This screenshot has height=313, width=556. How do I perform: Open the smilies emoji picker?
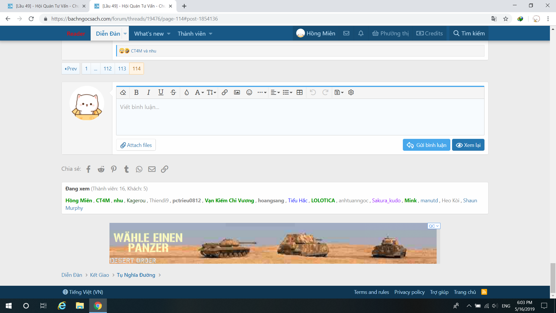click(x=249, y=92)
